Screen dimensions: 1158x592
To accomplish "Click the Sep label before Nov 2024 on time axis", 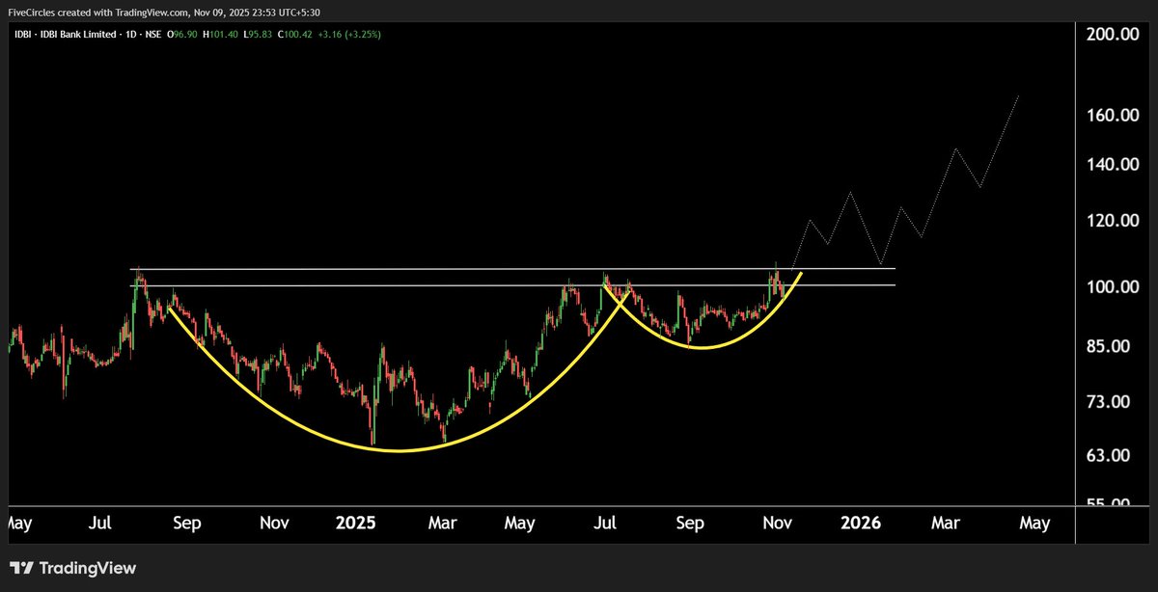I will coord(186,524).
